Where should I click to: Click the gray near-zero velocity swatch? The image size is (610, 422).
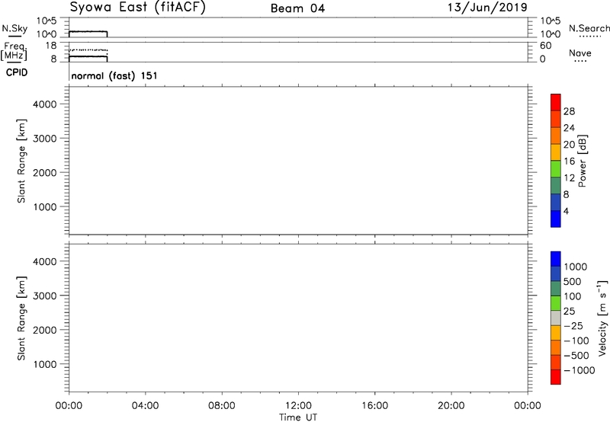pos(556,318)
